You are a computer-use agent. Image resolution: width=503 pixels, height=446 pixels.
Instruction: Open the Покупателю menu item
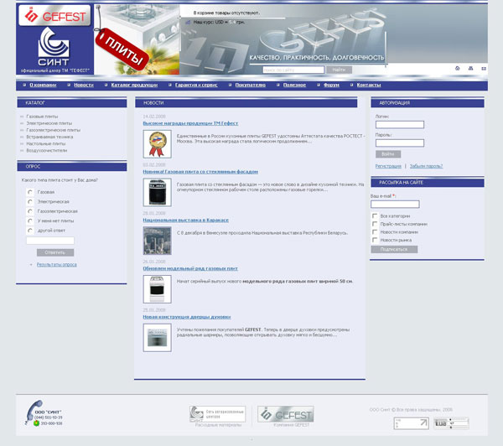point(250,85)
